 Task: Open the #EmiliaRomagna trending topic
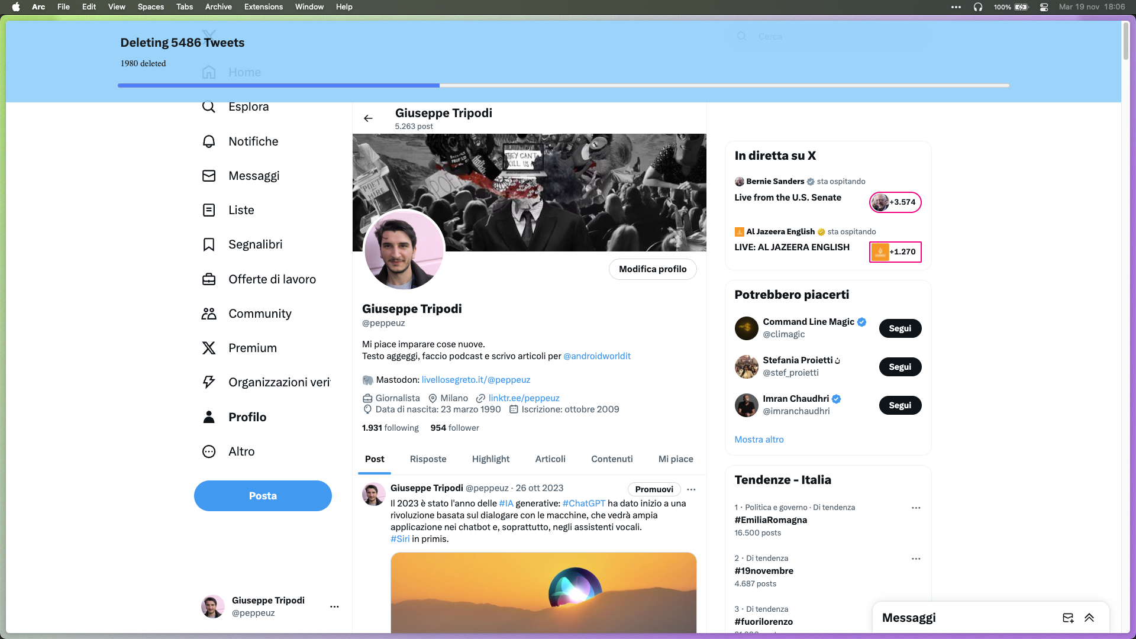[770, 520]
